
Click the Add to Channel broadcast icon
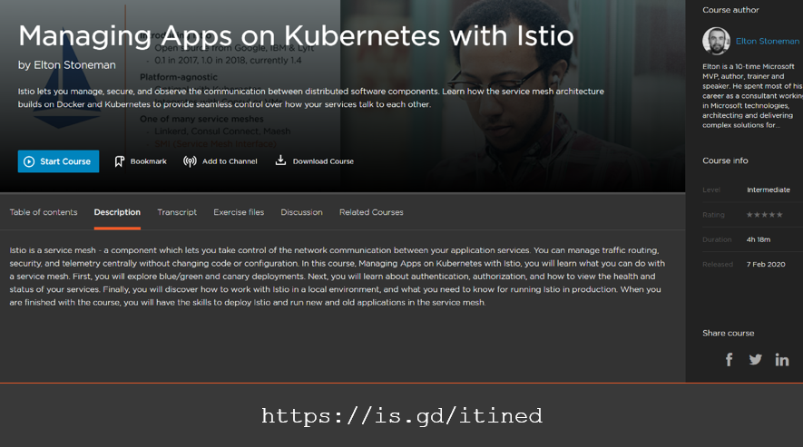190,161
